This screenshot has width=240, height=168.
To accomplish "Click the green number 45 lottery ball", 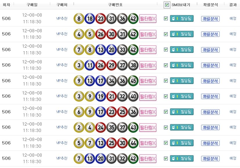I will pyautogui.click(x=133, y=81).
